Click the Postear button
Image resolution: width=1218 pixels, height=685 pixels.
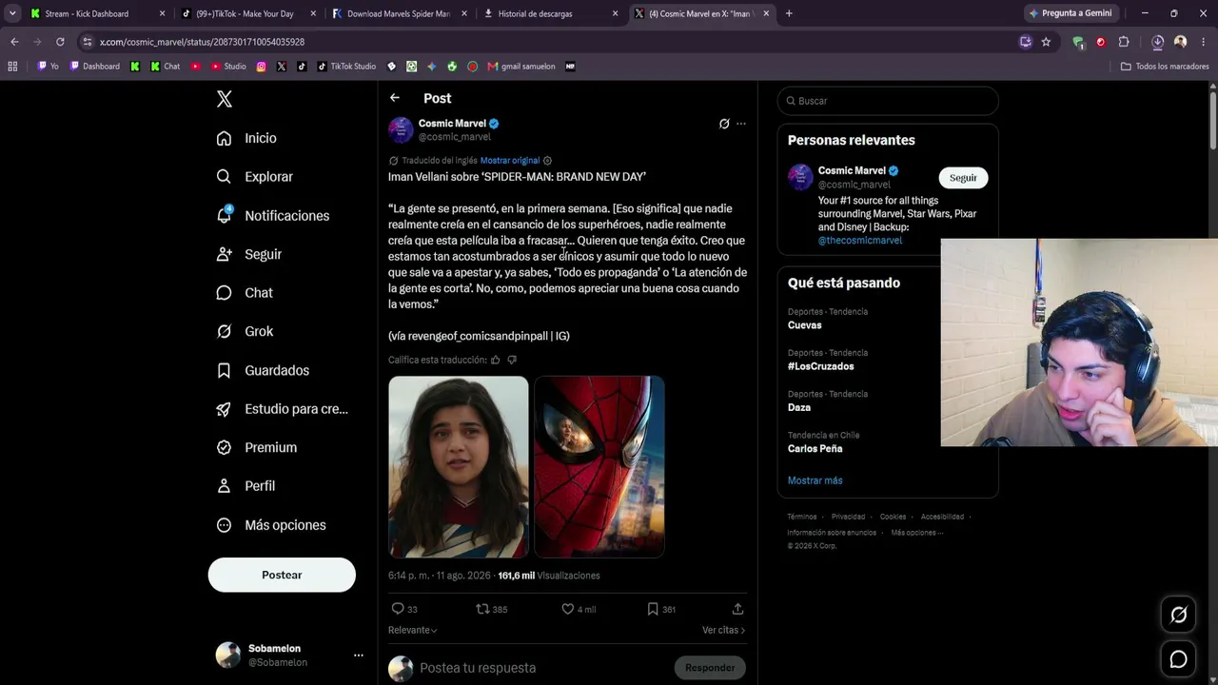pyautogui.click(x=282, y=575)
